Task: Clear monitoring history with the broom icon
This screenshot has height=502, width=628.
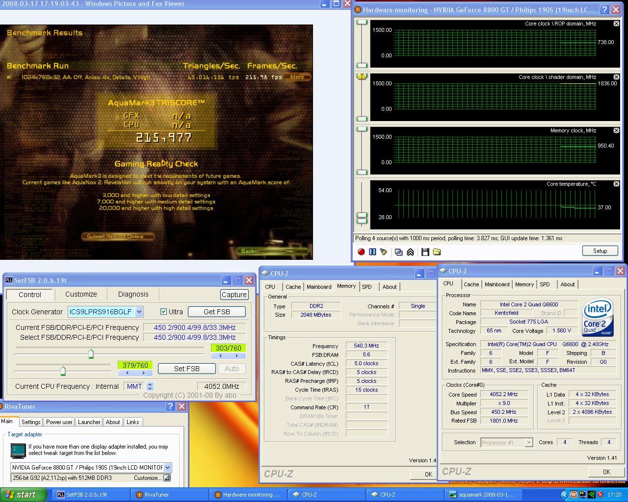Action: click(384, 251)
